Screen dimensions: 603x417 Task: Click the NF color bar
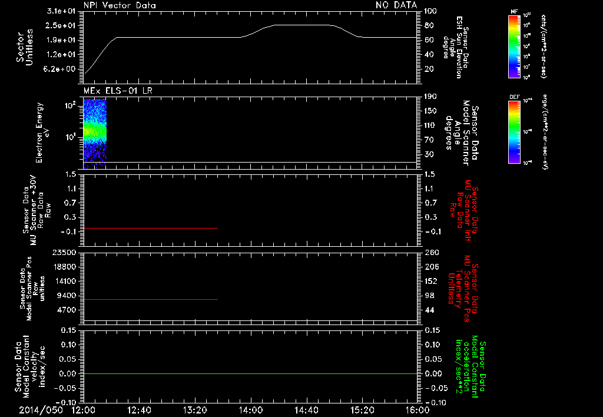pyautogui.click(x=515, y=46)
